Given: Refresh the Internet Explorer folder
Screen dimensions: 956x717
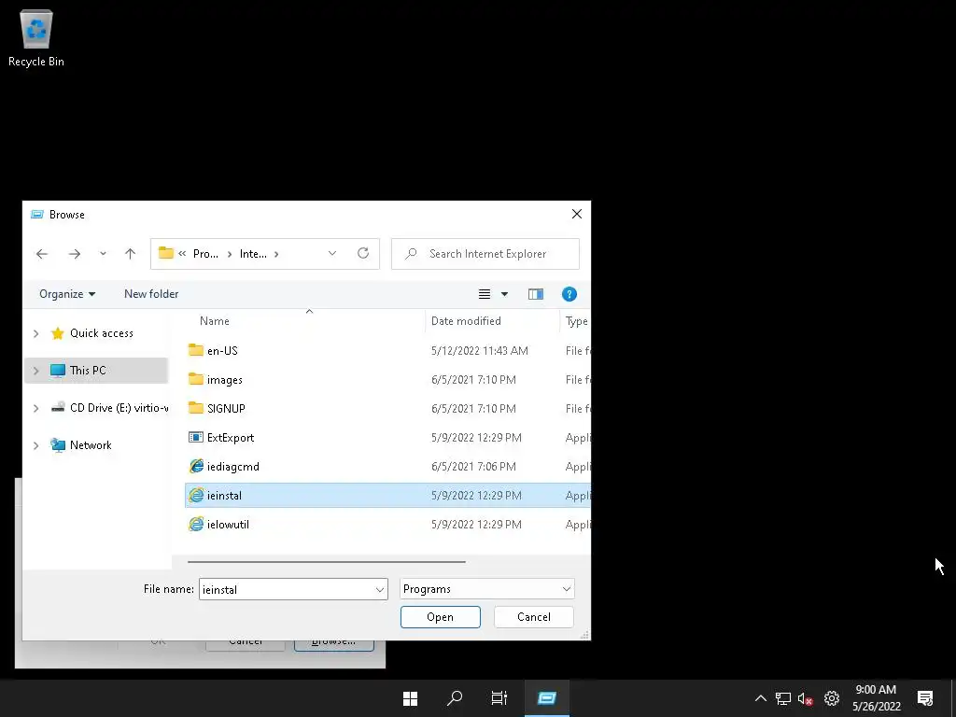Looking at the screenshot, I should coord(363,253).
